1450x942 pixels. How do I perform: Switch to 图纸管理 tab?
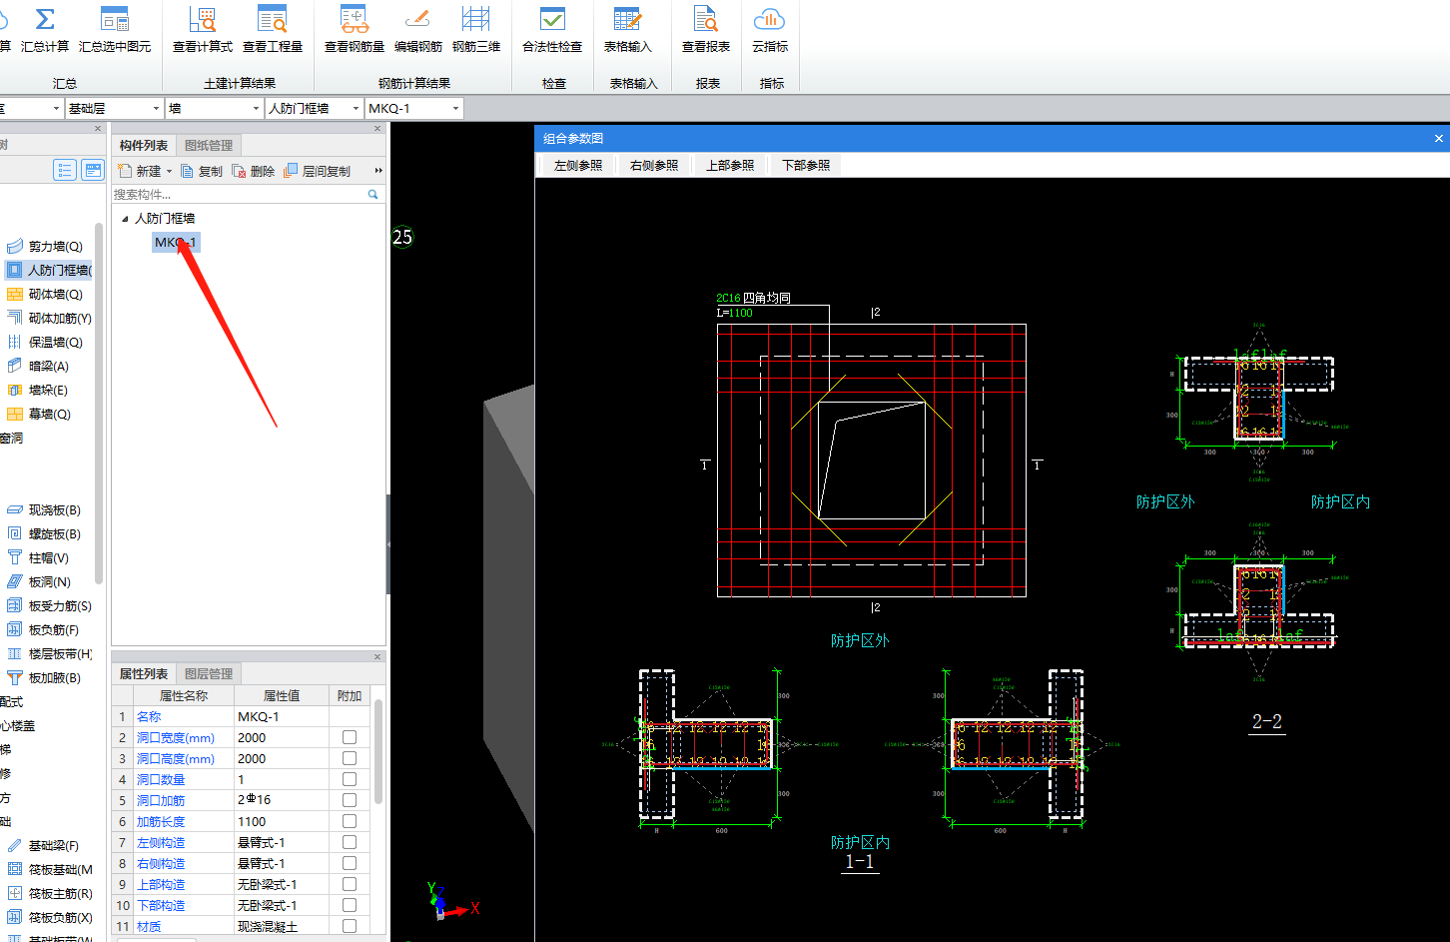(209, 146)
